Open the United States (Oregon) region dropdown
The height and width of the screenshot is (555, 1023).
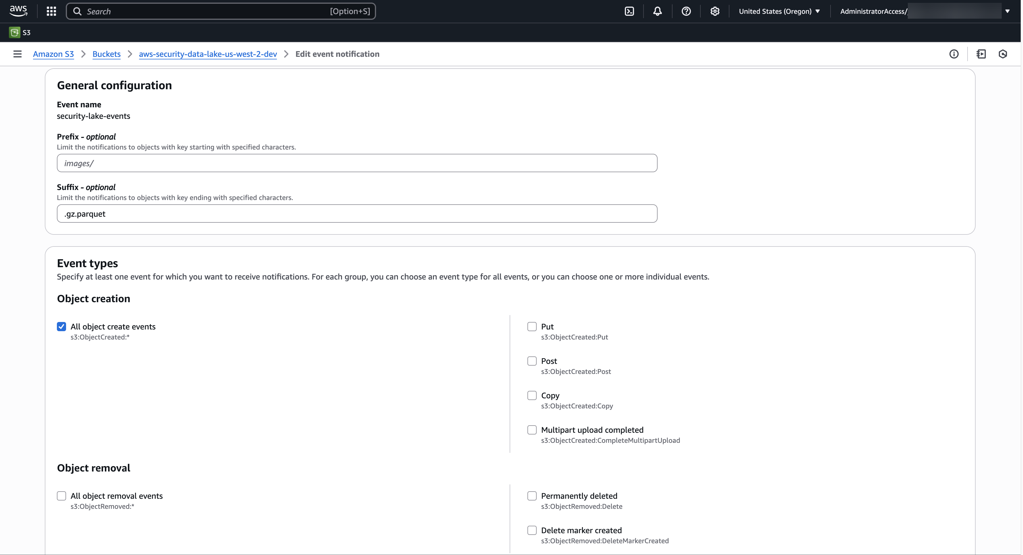point(779,11)
